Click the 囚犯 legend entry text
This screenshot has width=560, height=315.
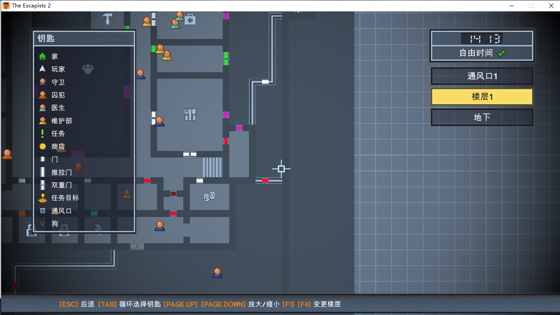[x=58, y=95]
